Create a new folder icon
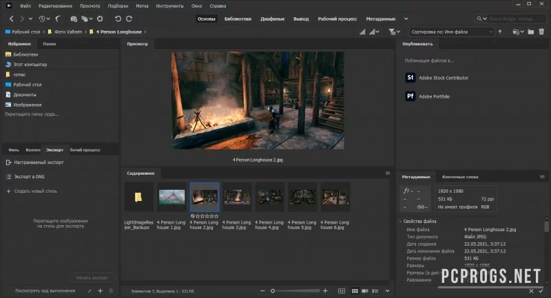 pyautogui.click(x=531, y=32)
